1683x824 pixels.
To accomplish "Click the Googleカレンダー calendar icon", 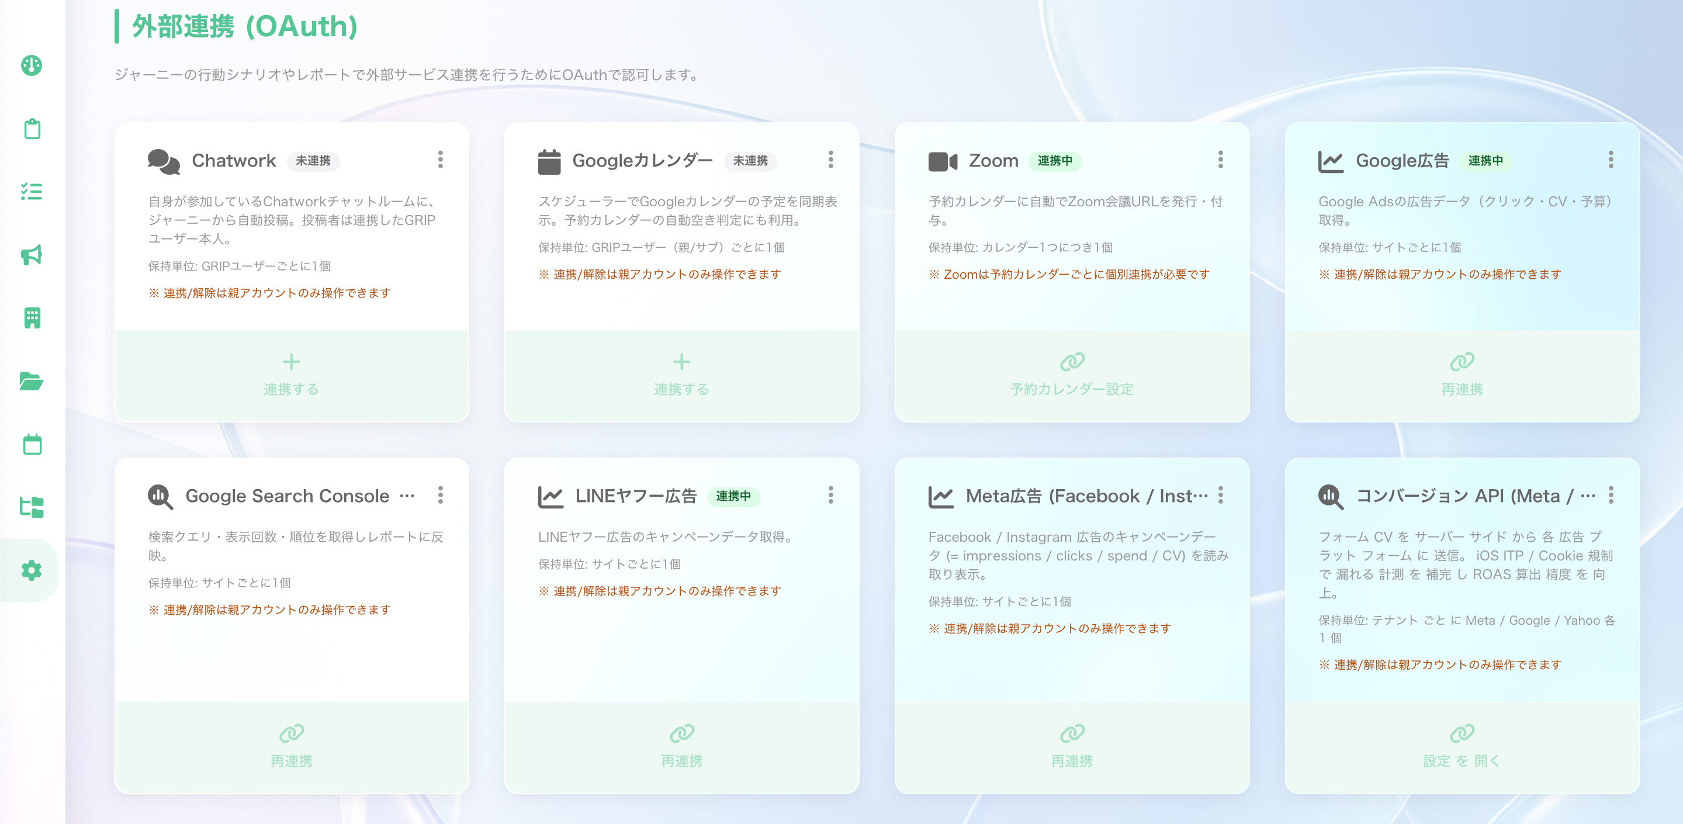I will click(x=549, y=161).
